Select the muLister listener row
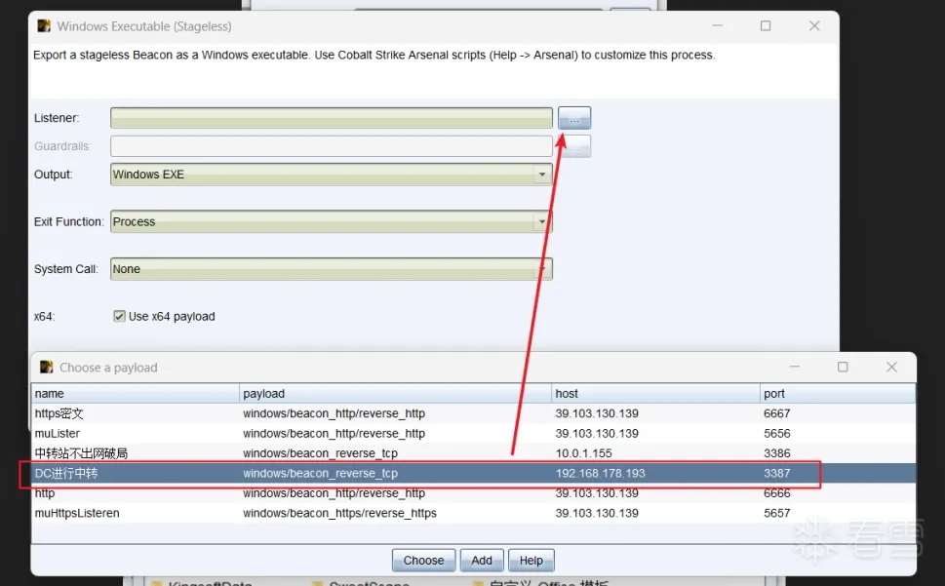 tap(473, 434)
